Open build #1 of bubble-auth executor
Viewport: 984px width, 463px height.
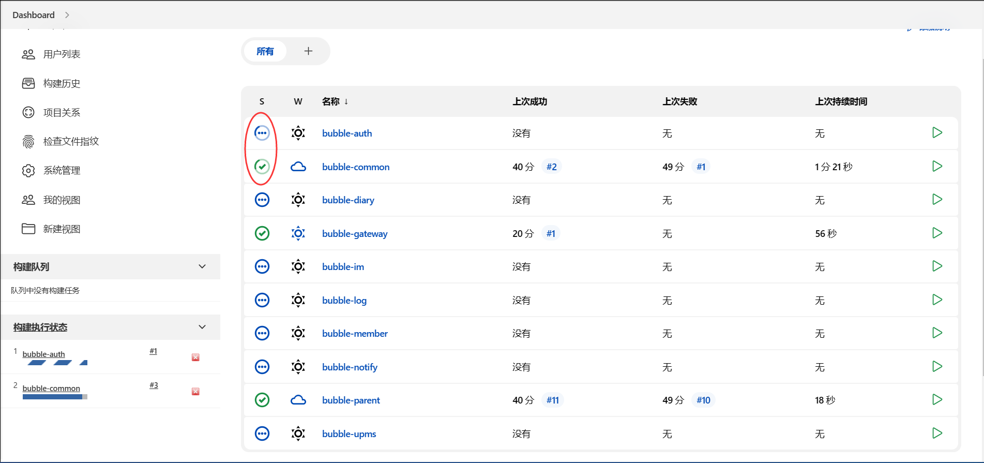tap(154, 351)
